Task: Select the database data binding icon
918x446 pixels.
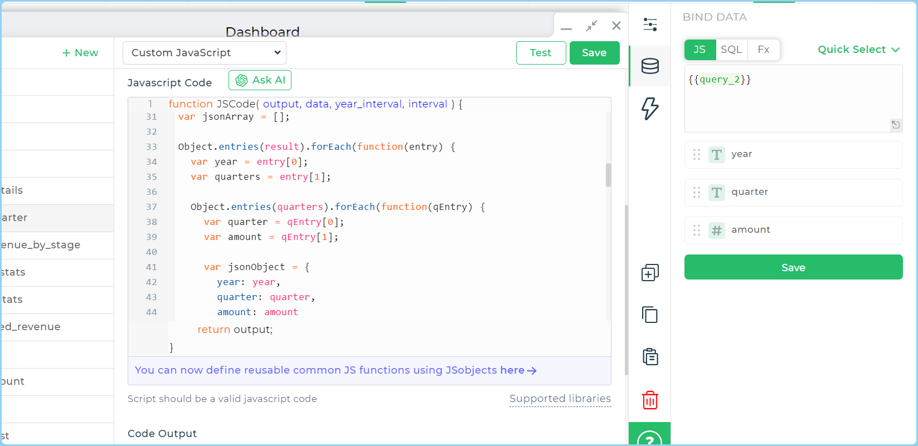Action: [x=650, y=66]
